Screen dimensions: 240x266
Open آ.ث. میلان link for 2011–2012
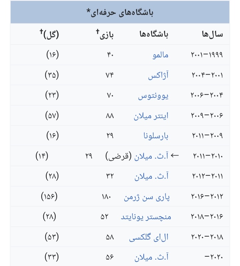(151, 176)
